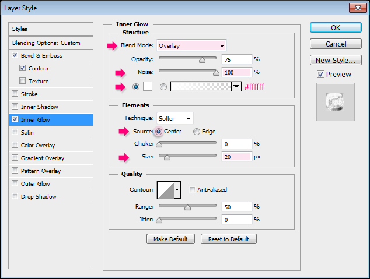Toggle the Anti-aliased checkbox
Viewport: 370px width, 279px height.
[x=192, y=189]
